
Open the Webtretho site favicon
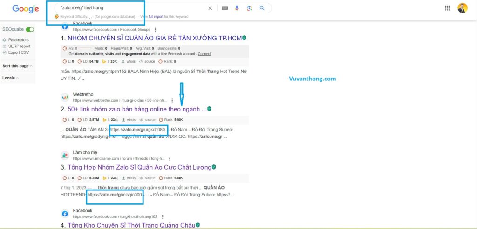[x=65, y=98]
